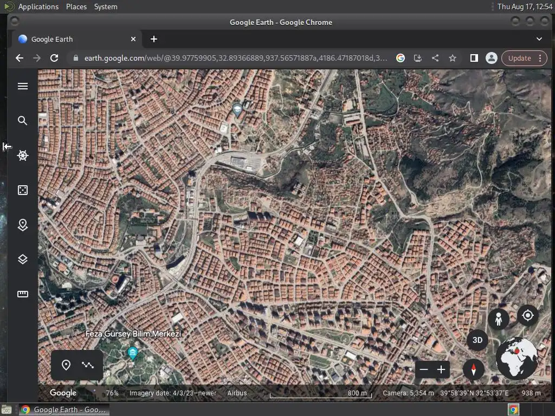Screen dimensions: 555x416
Task: Open the Chrome profile avatar
Action: [491, 58]
